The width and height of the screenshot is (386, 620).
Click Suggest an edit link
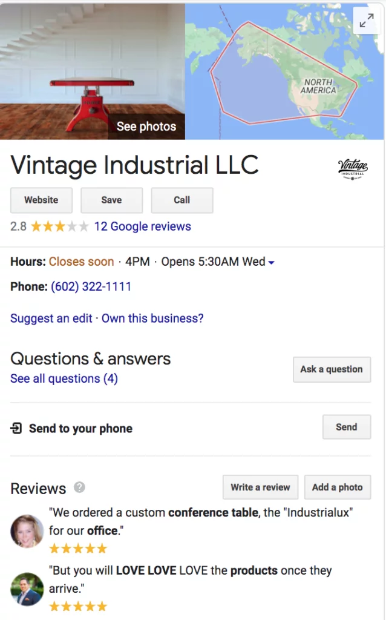pos(51,318)
